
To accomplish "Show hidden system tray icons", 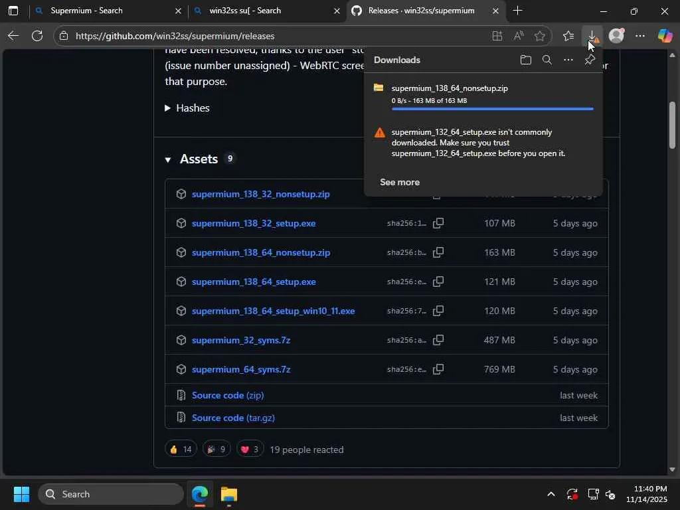I will tap(551, 494).
